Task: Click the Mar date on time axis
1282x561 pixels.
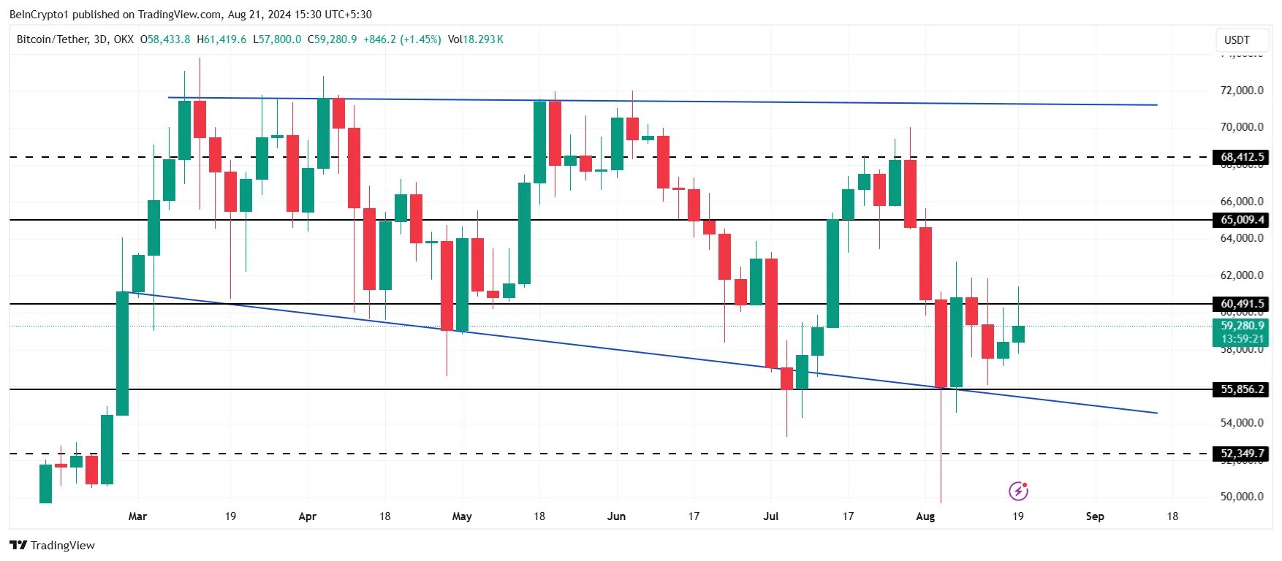Action: tap(137, 516)
